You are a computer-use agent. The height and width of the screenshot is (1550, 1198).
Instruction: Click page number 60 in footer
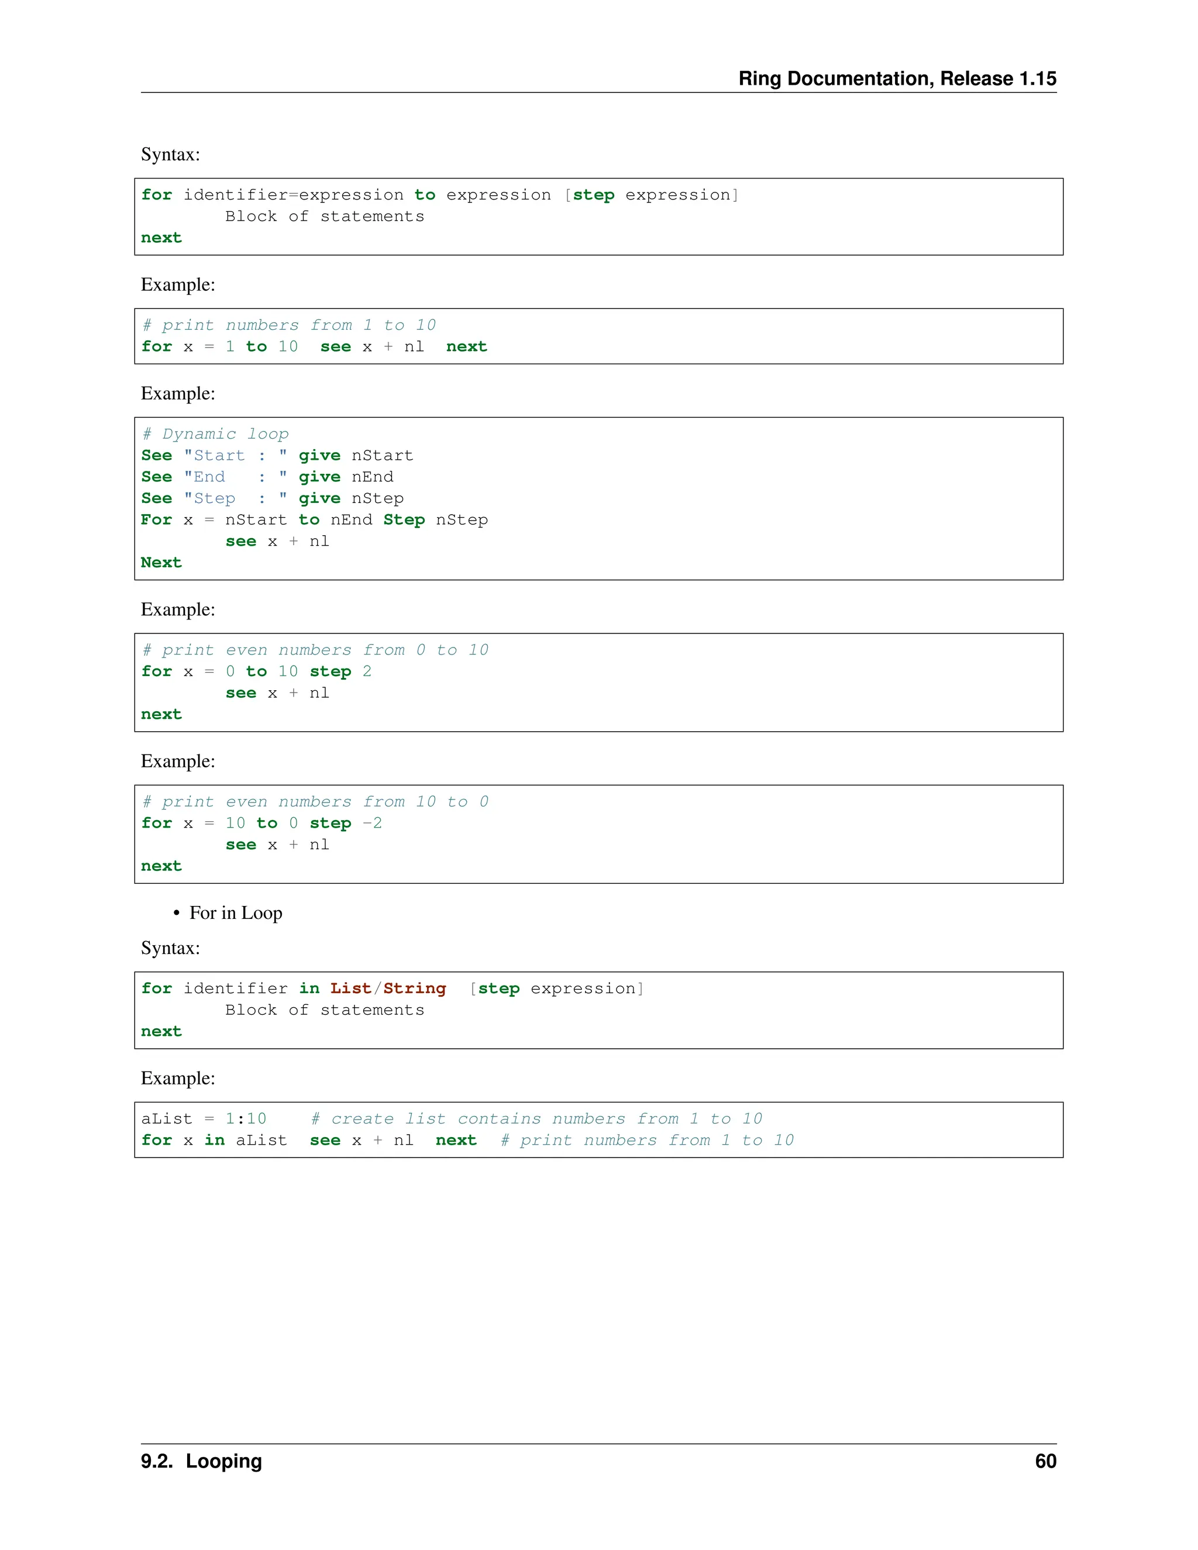pos(1045,1461)
